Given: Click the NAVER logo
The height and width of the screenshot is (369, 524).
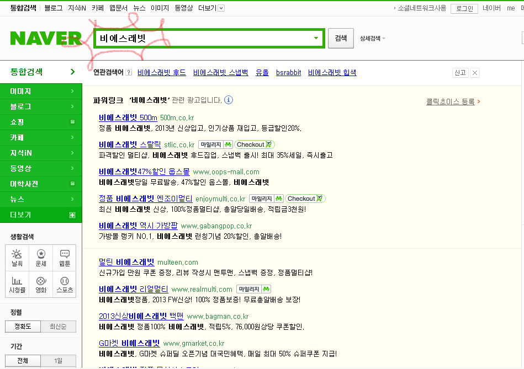Looking at the screenshot, I should (x=46, y=38).
